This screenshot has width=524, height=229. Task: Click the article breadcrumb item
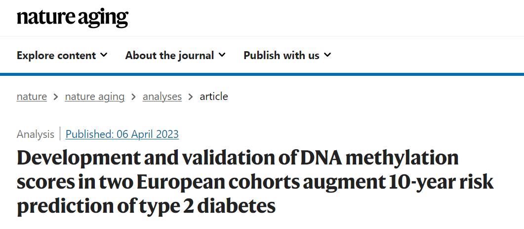pos(214,97)
